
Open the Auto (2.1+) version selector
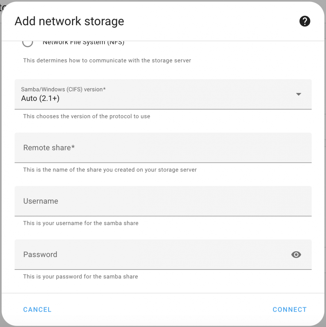[x=41, y=98]
